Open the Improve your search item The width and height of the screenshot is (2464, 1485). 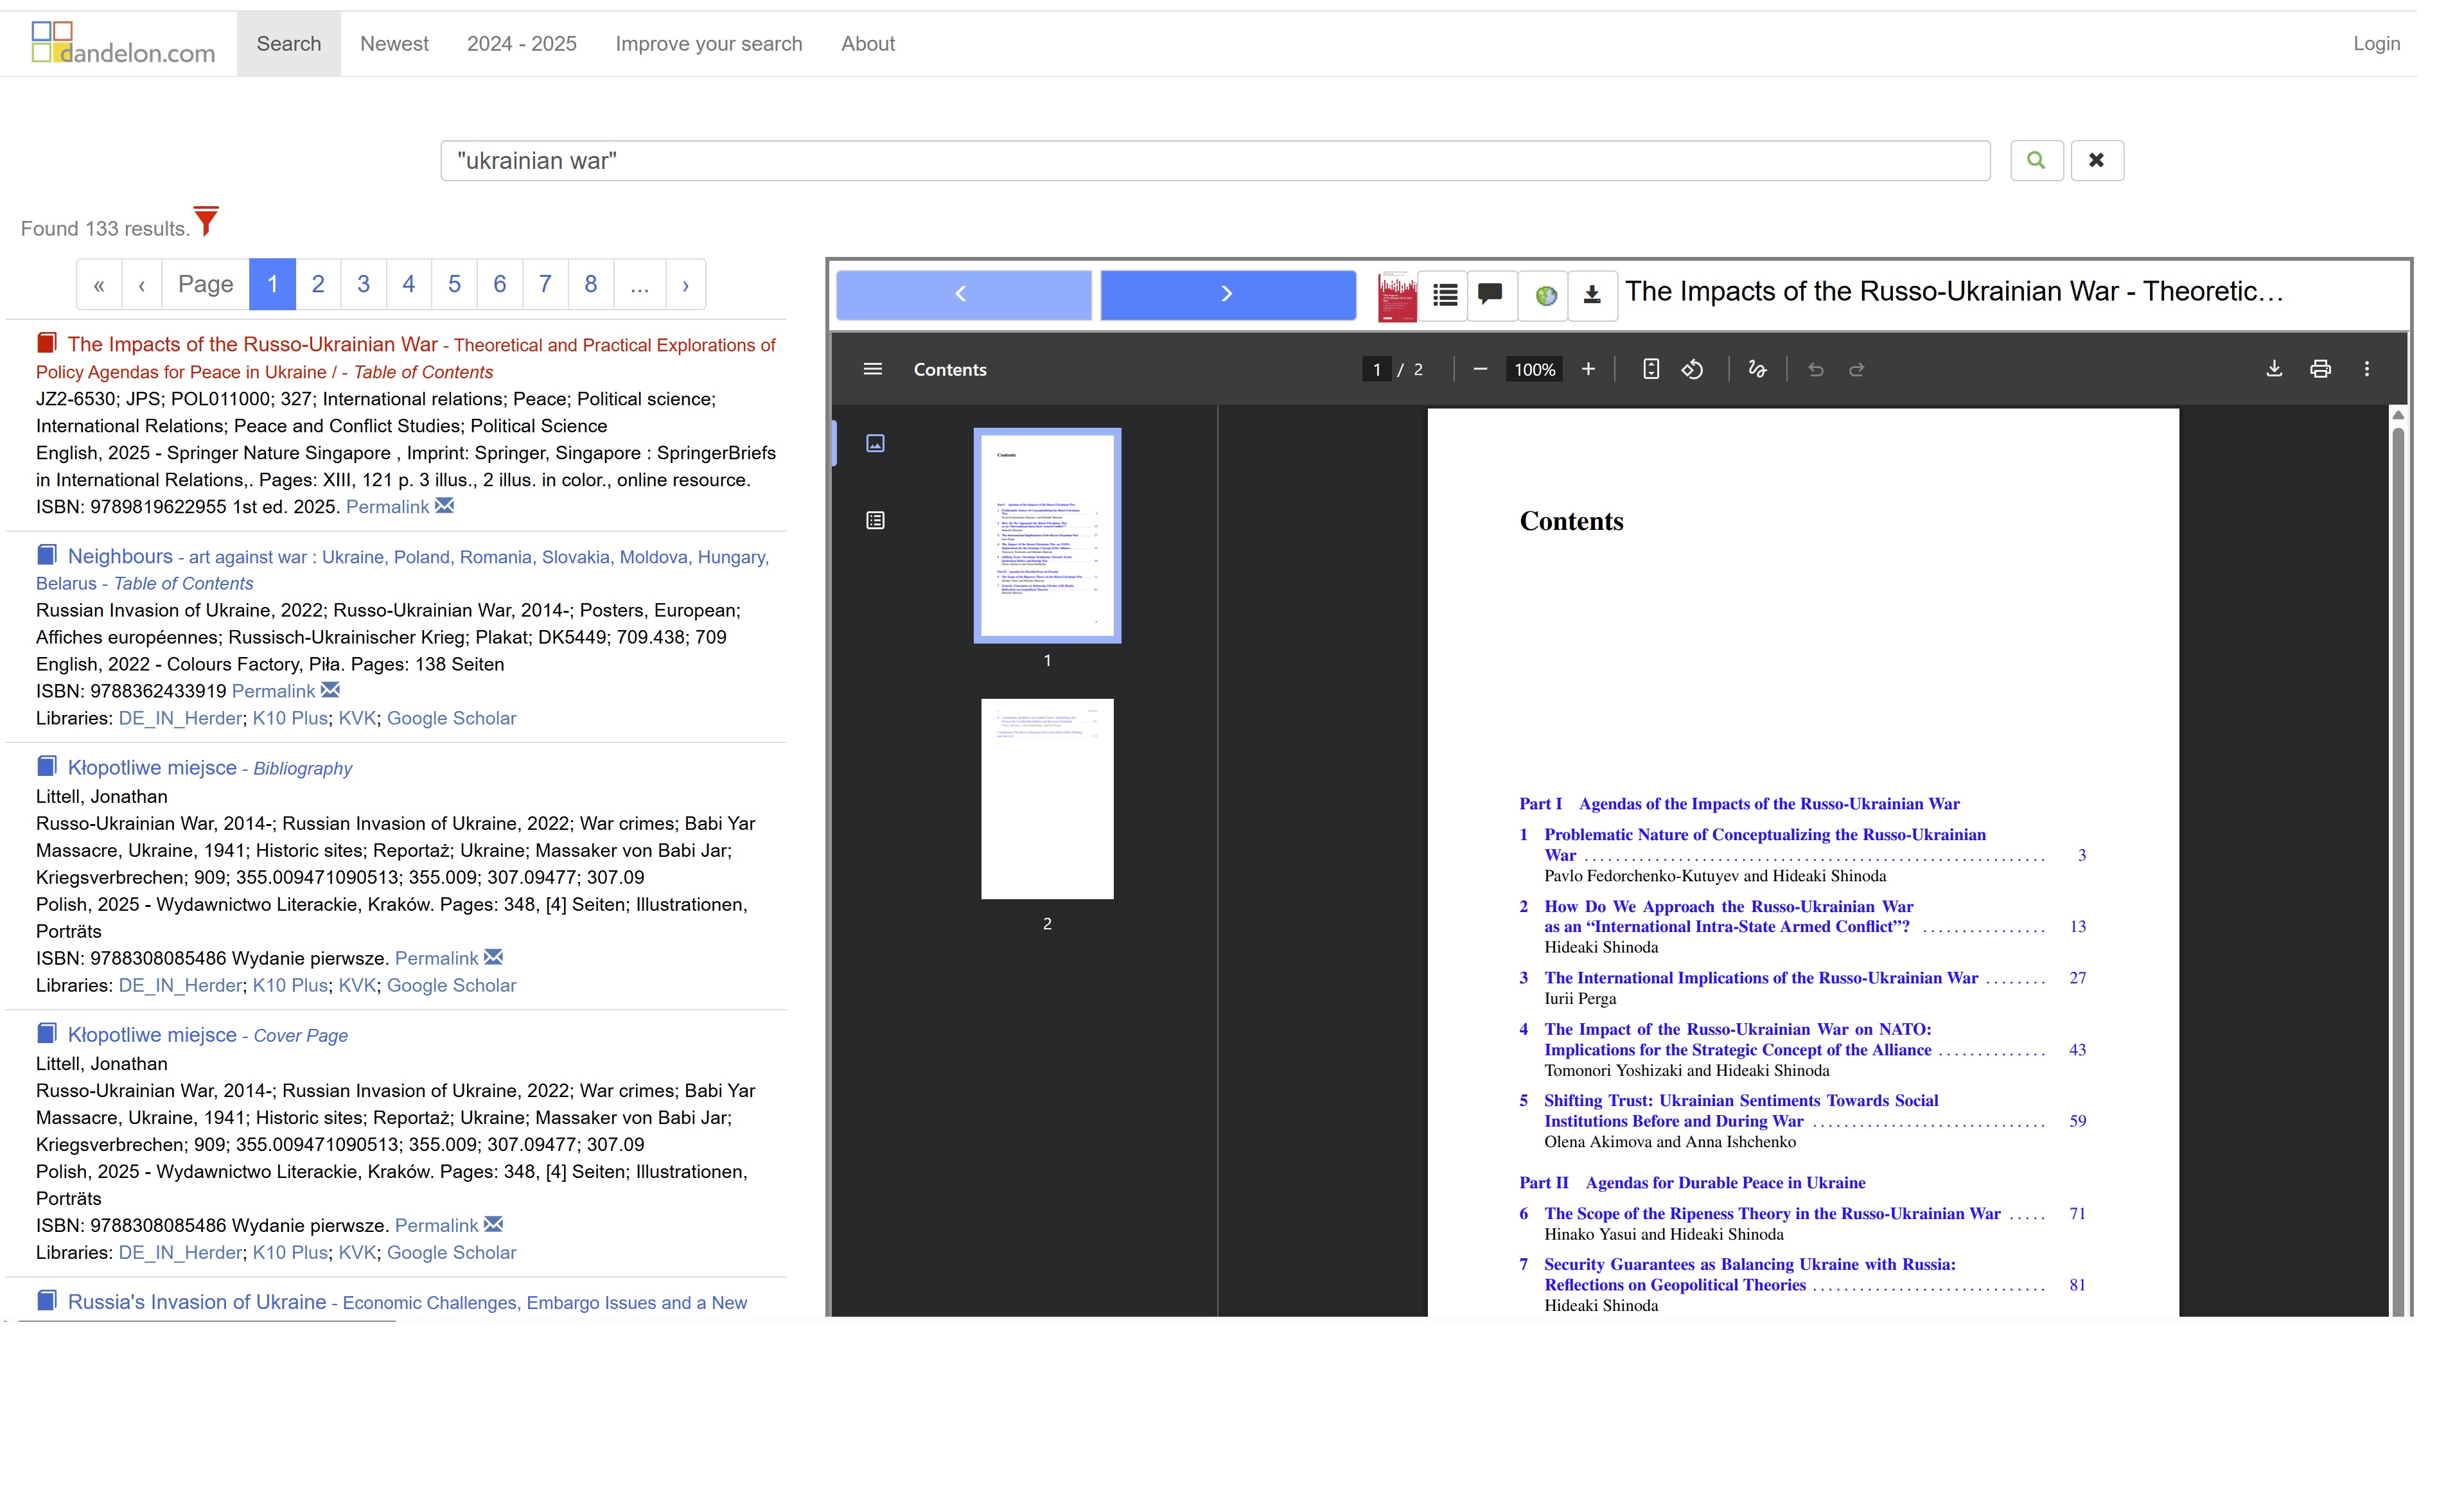point(709,43)
